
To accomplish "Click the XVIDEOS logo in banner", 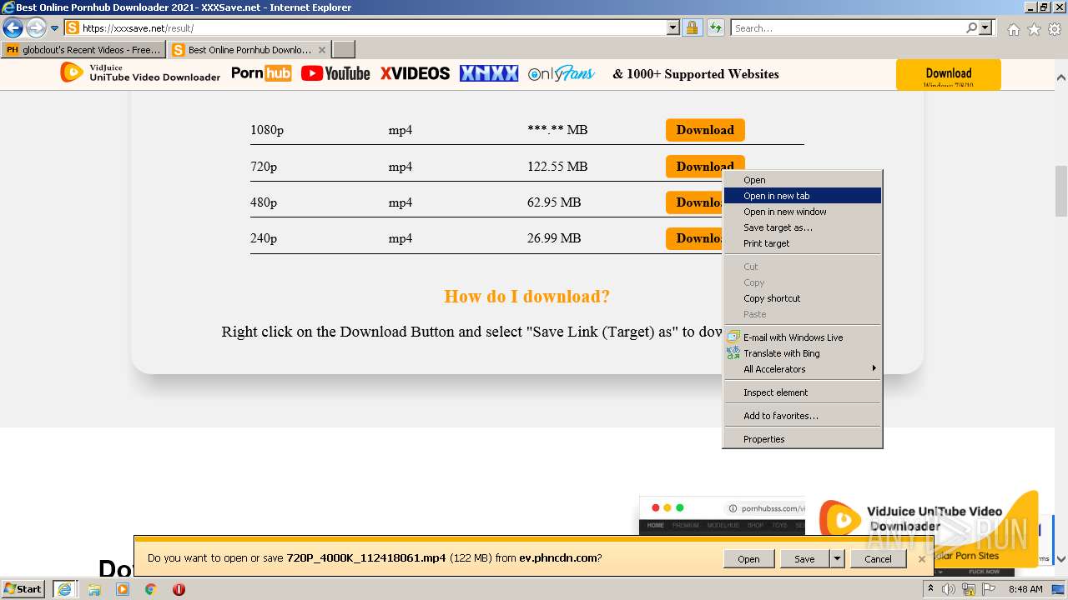I will (415, 73).
